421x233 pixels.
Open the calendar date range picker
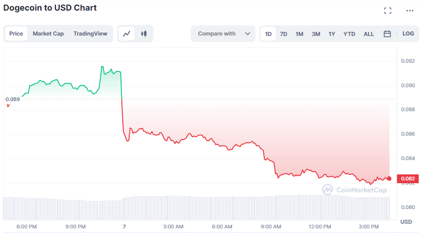(387, 34)
